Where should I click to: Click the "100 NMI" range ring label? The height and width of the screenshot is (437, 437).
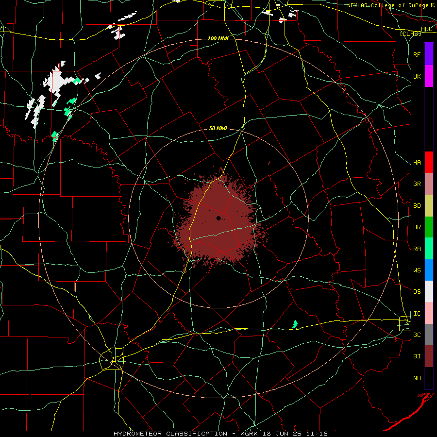[218, 38]
